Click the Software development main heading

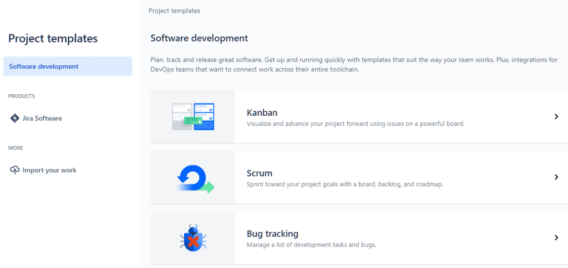click(x=199, y=38)
